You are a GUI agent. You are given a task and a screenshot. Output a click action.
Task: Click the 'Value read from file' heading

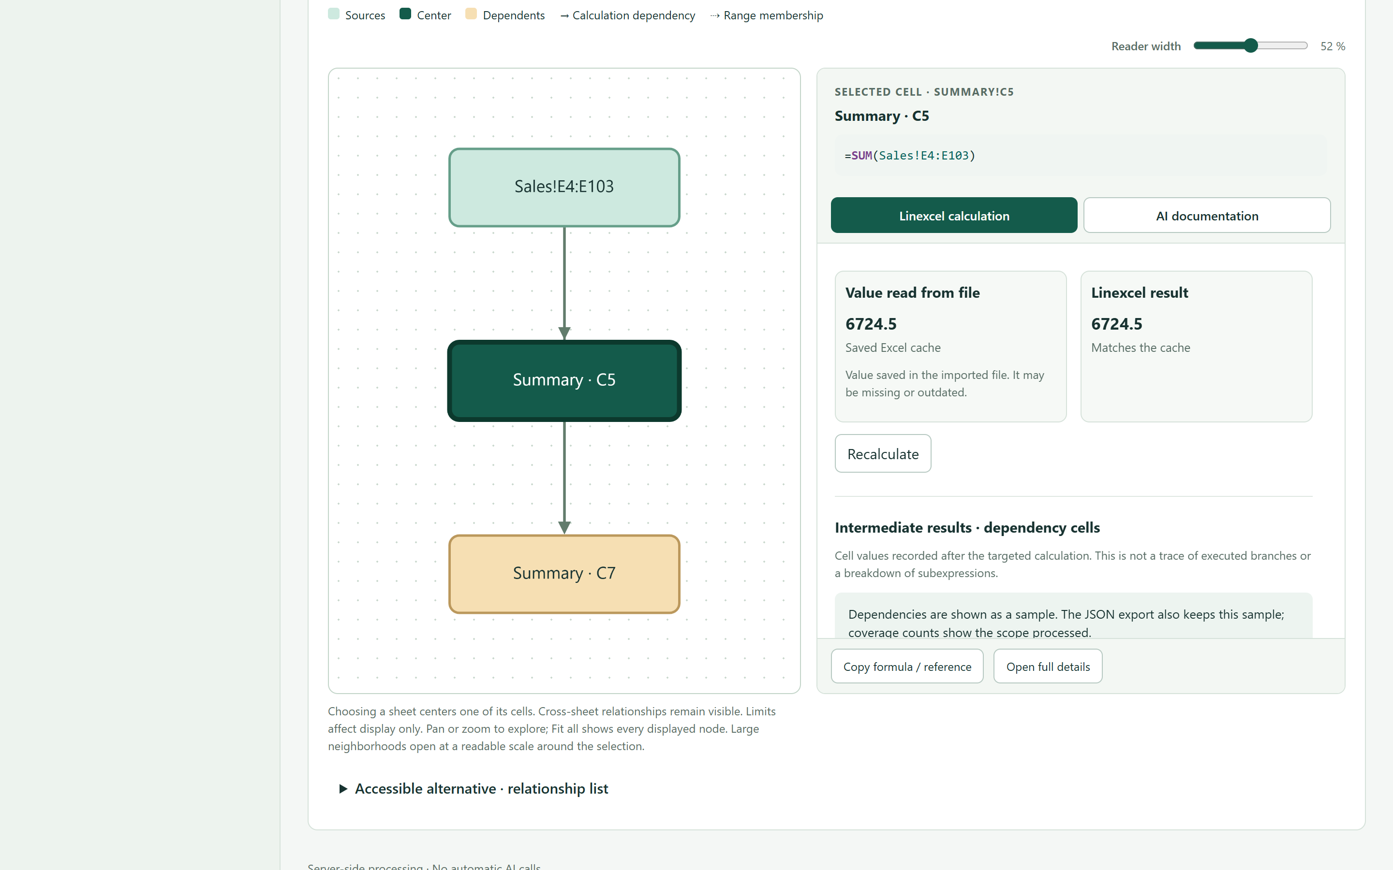[x=912, y=292]
